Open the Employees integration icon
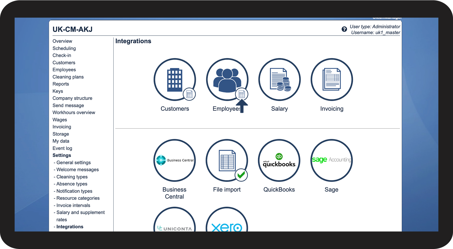The image size is (453, 249). tap(227, 79)
